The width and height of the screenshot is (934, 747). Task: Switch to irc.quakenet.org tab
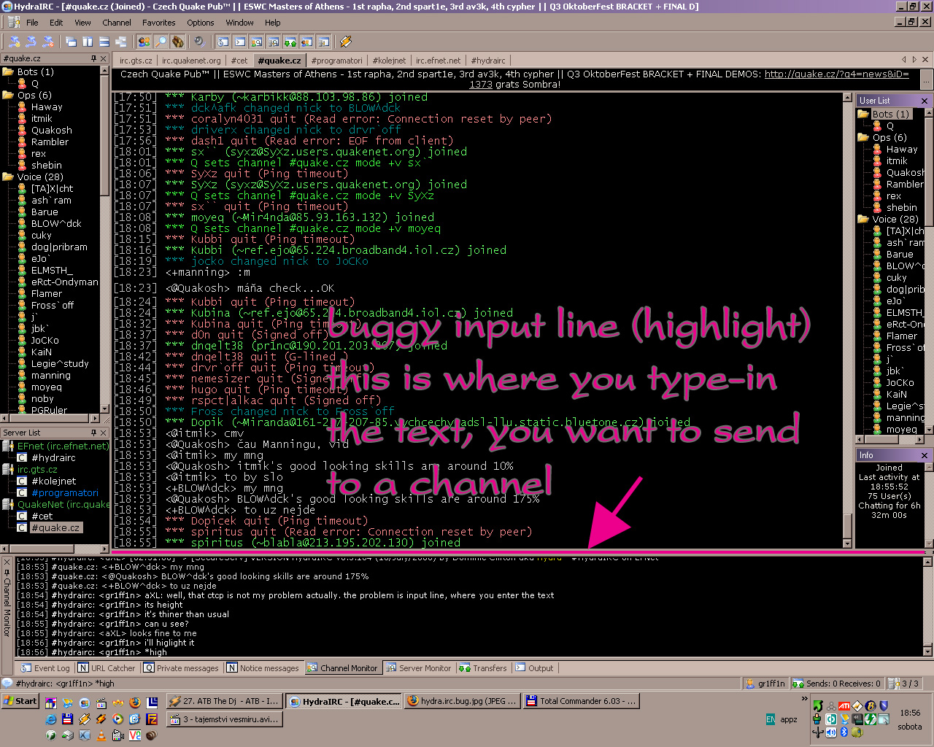[191, 61]
